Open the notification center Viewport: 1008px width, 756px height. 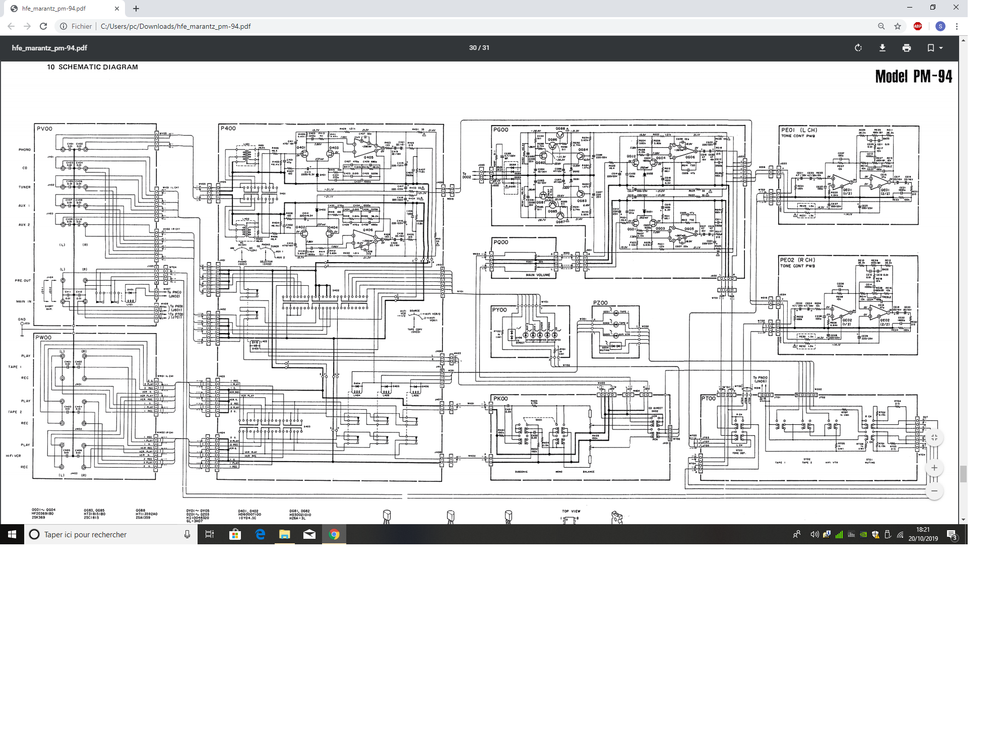pyautogui.click(x=952, y=534)
